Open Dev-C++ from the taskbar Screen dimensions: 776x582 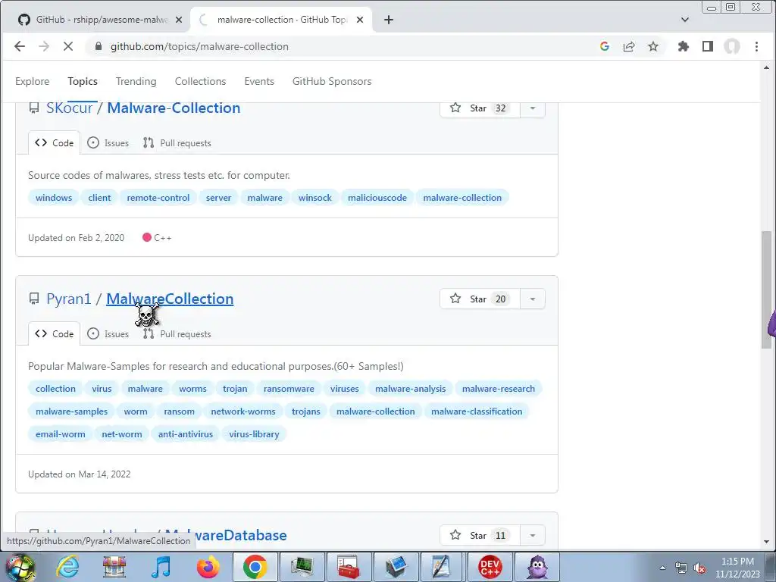(x=490, y=567)
